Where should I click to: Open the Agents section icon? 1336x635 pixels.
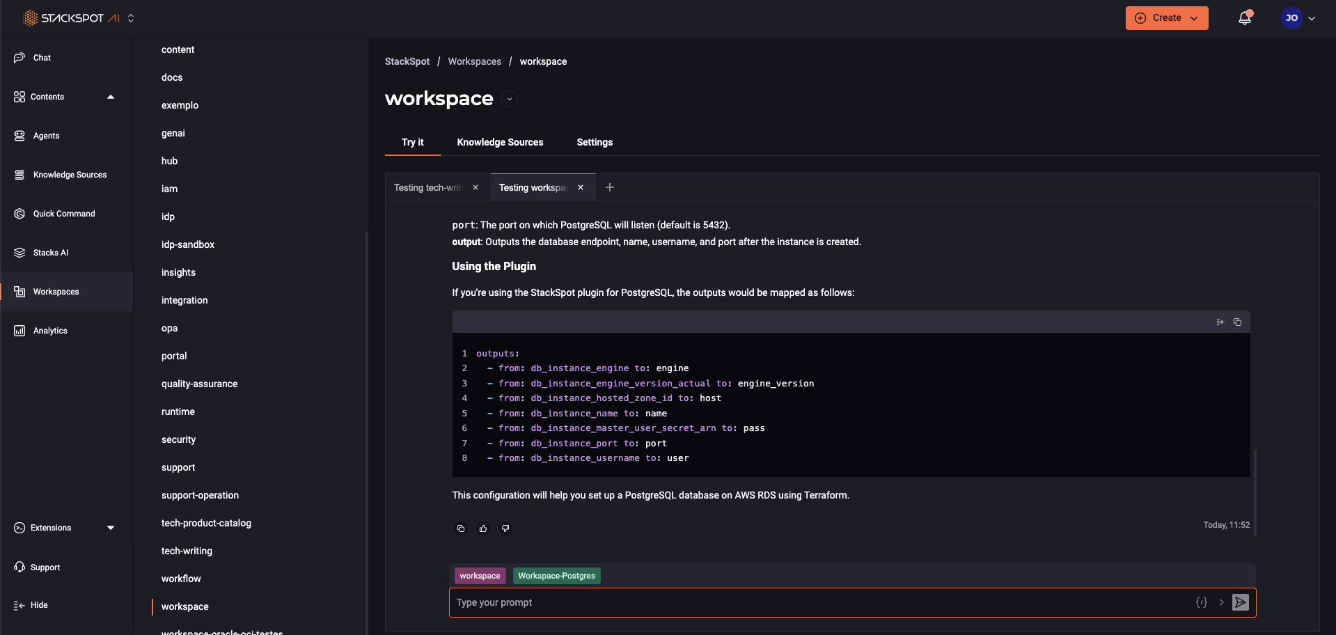click(19, 136)
